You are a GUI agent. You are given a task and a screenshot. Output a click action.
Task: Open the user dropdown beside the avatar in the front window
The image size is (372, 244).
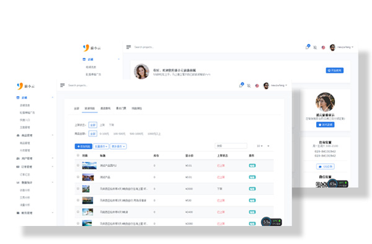pos(279,85)
